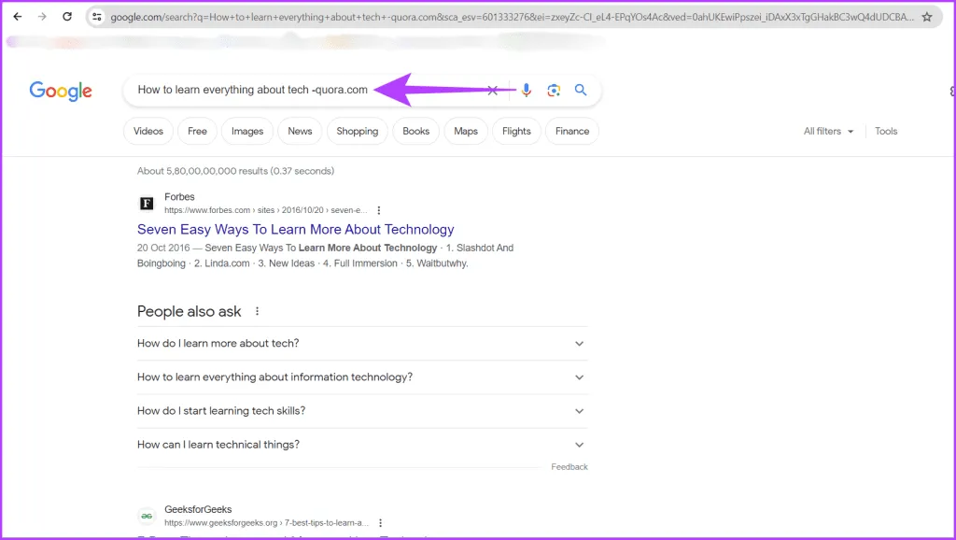Expand "How do I start learning tech skills?"
The height and width of the screenshot is (540, 956).
(x=579, y=411)
